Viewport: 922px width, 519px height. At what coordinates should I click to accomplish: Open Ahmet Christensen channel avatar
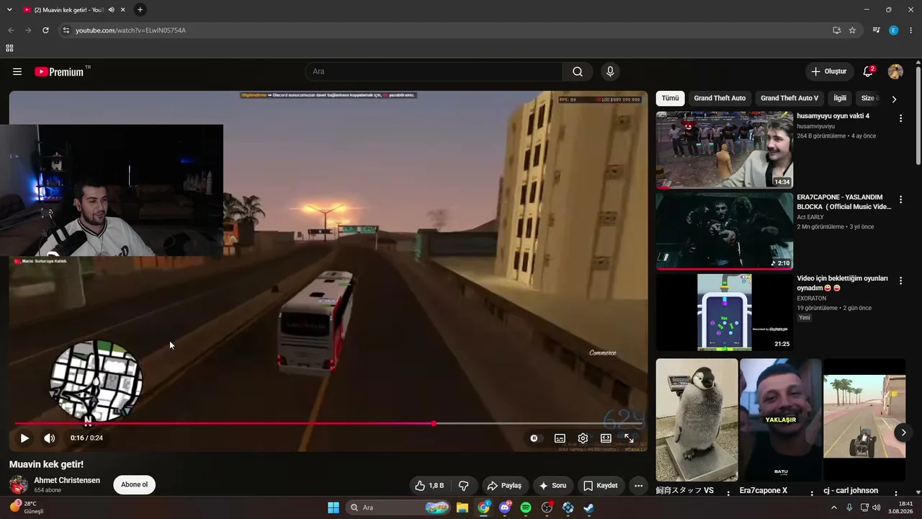19,484
